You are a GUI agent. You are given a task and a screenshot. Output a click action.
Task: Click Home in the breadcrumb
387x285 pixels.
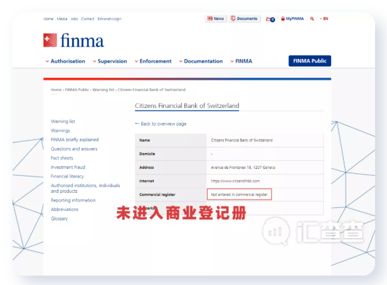[56, 90]
